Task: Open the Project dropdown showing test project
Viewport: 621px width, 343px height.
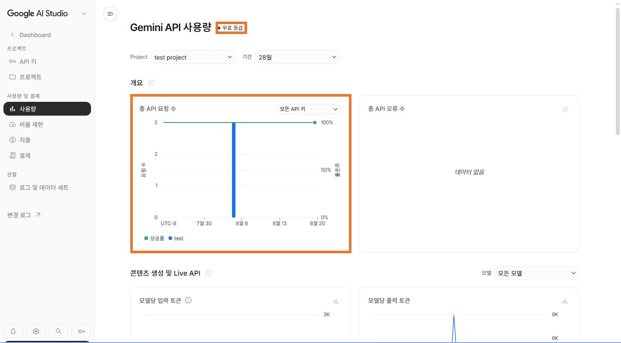Action: coord(193,57)
